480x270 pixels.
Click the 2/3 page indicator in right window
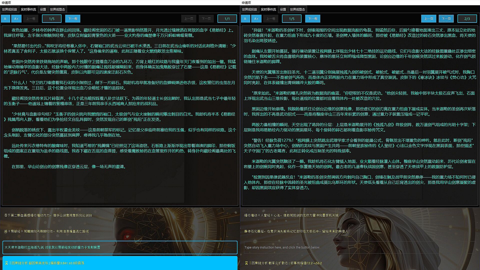point(467,19)
